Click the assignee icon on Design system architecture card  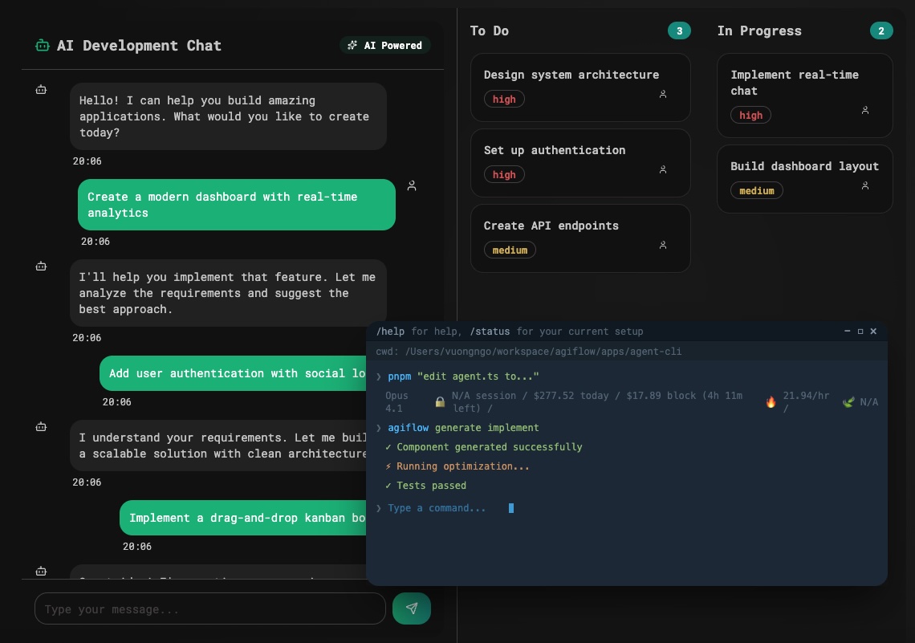pos(663,94)
